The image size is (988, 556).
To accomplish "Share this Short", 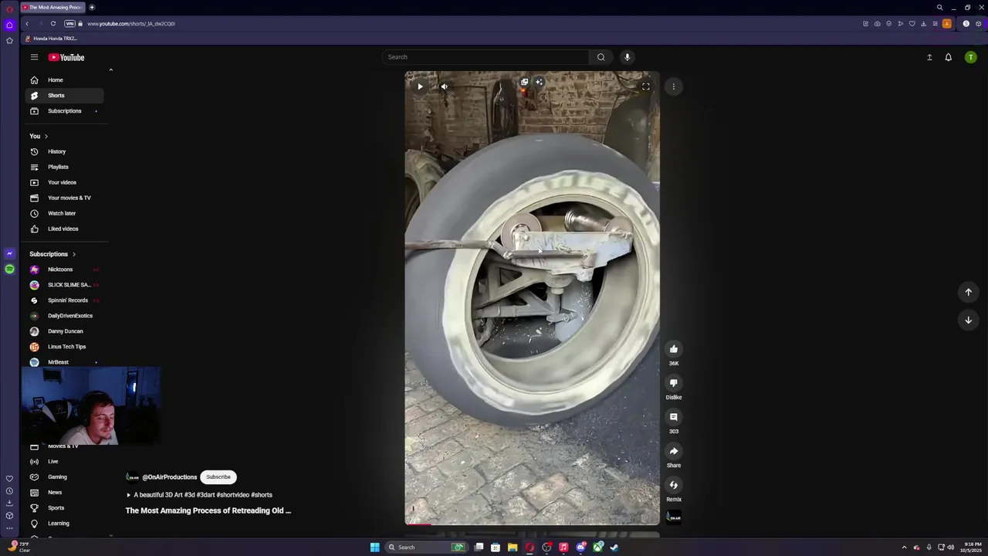I will pos(674,451).
